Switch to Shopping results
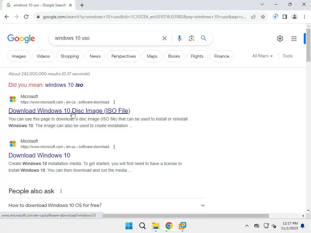This screenshot has width=311, height=233. (x=70, y=56)
